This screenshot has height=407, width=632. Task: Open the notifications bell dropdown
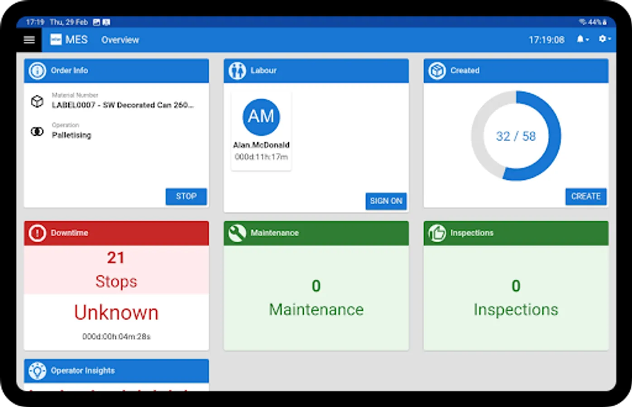[x=583, y=39]
